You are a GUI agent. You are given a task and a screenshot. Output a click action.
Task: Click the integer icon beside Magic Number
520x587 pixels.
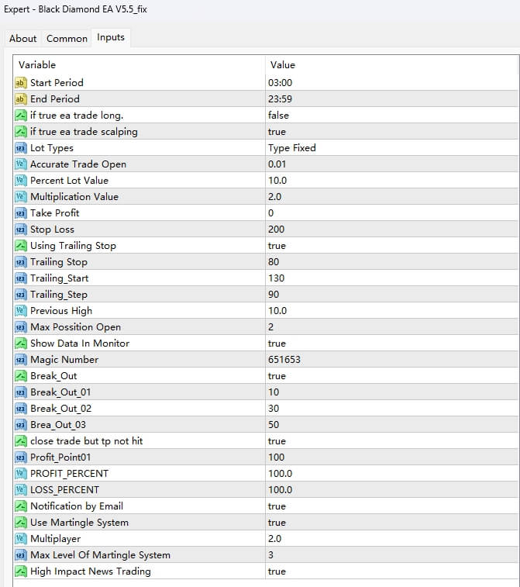tap(21, 360)
